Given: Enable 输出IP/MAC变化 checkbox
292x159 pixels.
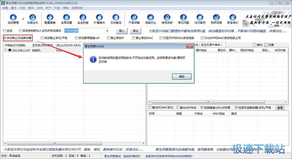Looking at the screenshot, I should 150,107.
